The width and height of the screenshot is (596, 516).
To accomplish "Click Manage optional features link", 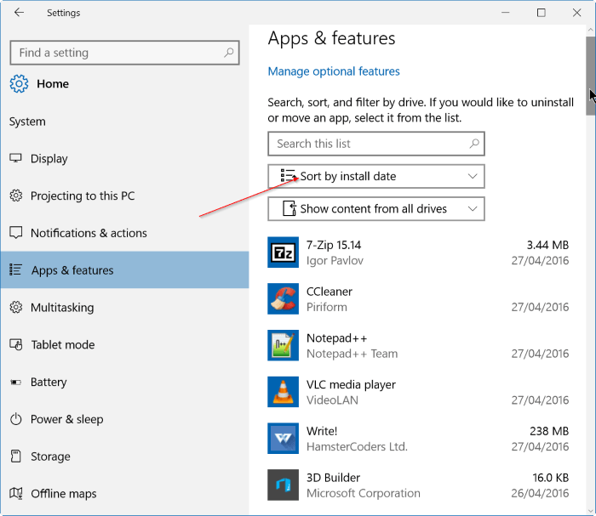I will tap(334, 71).
